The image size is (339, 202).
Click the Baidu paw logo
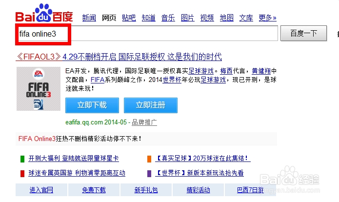44,13
